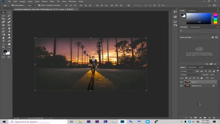This screenshot has width=220, height=124.
Task: Open the Fill slider arrow
Action: pos(217,78)
